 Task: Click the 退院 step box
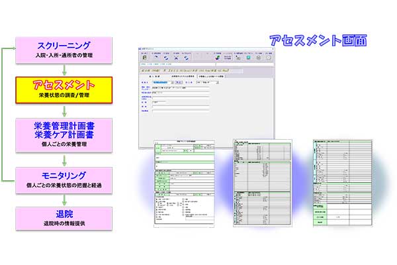click(x=64, y=219)
